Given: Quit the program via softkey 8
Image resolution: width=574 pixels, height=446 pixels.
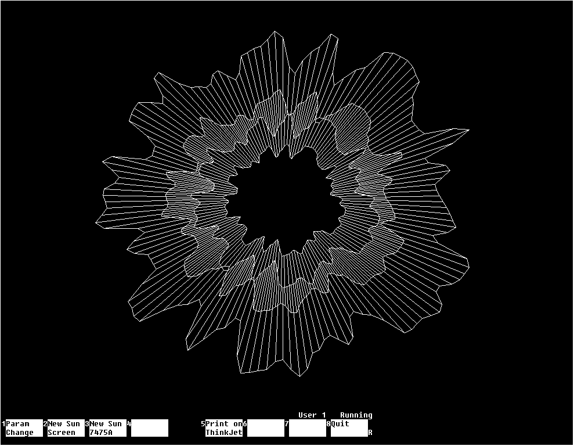Looking at the screenshot, I should click(x=349, y=428).
